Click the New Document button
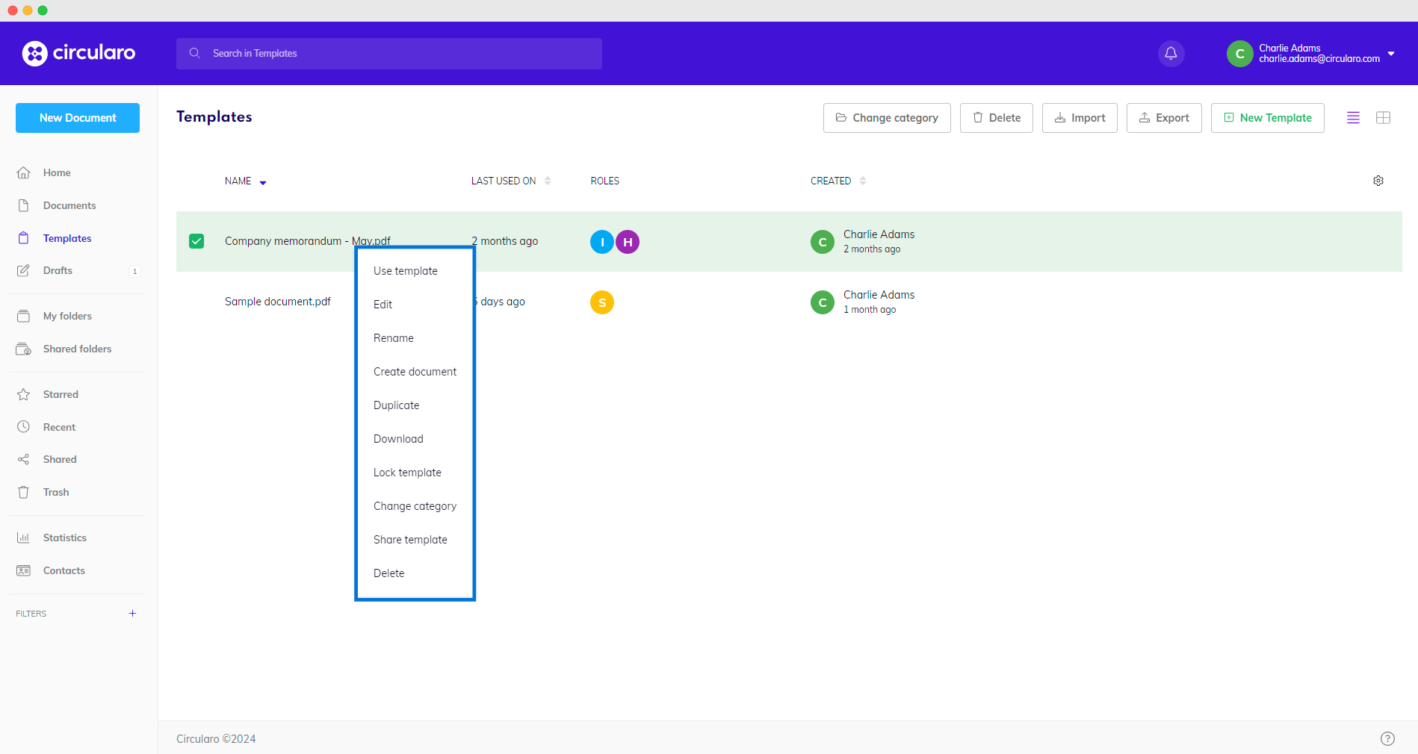Screen dimensions: 1418x754 tap(77, 117)
